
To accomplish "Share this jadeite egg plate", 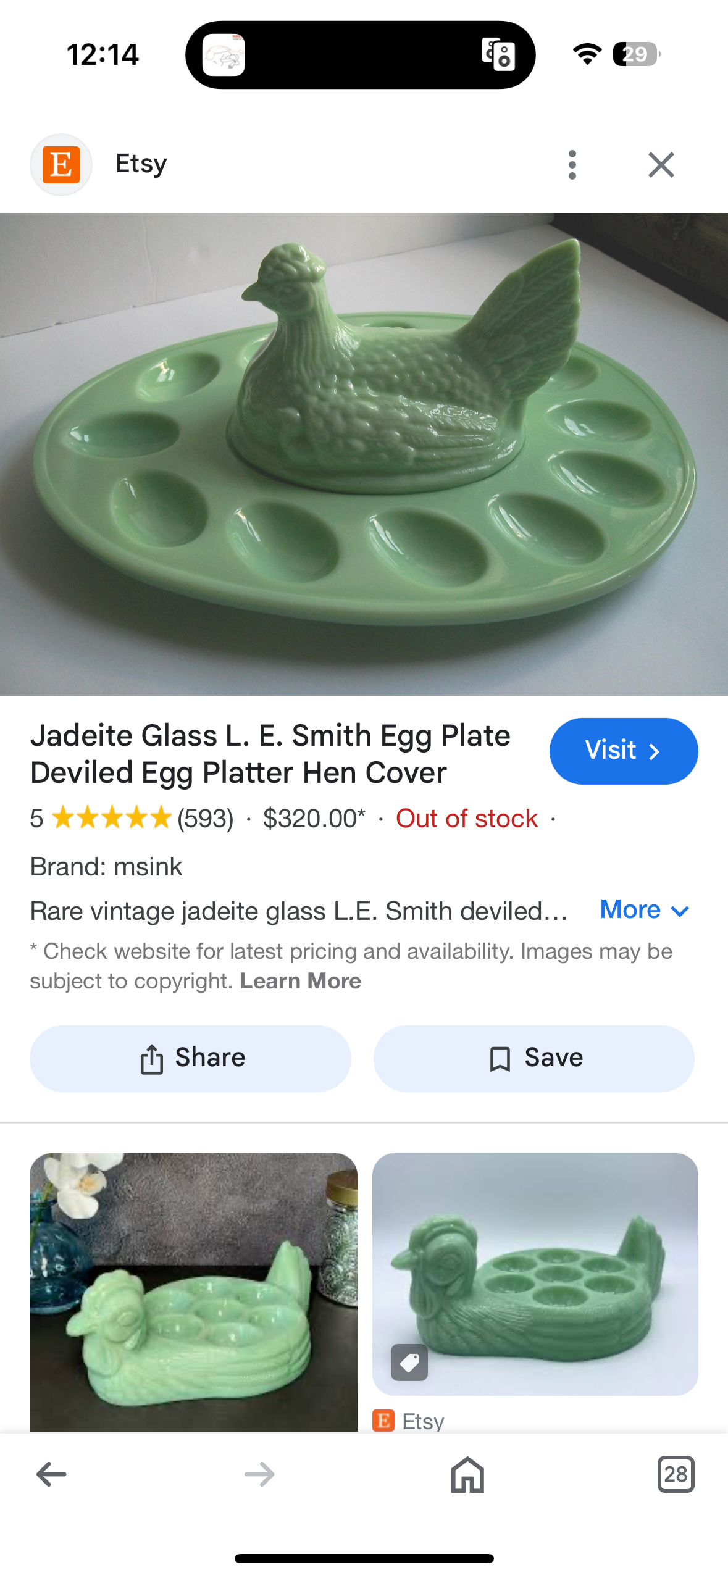I will pyautogui.click(x=190, y=1058).
